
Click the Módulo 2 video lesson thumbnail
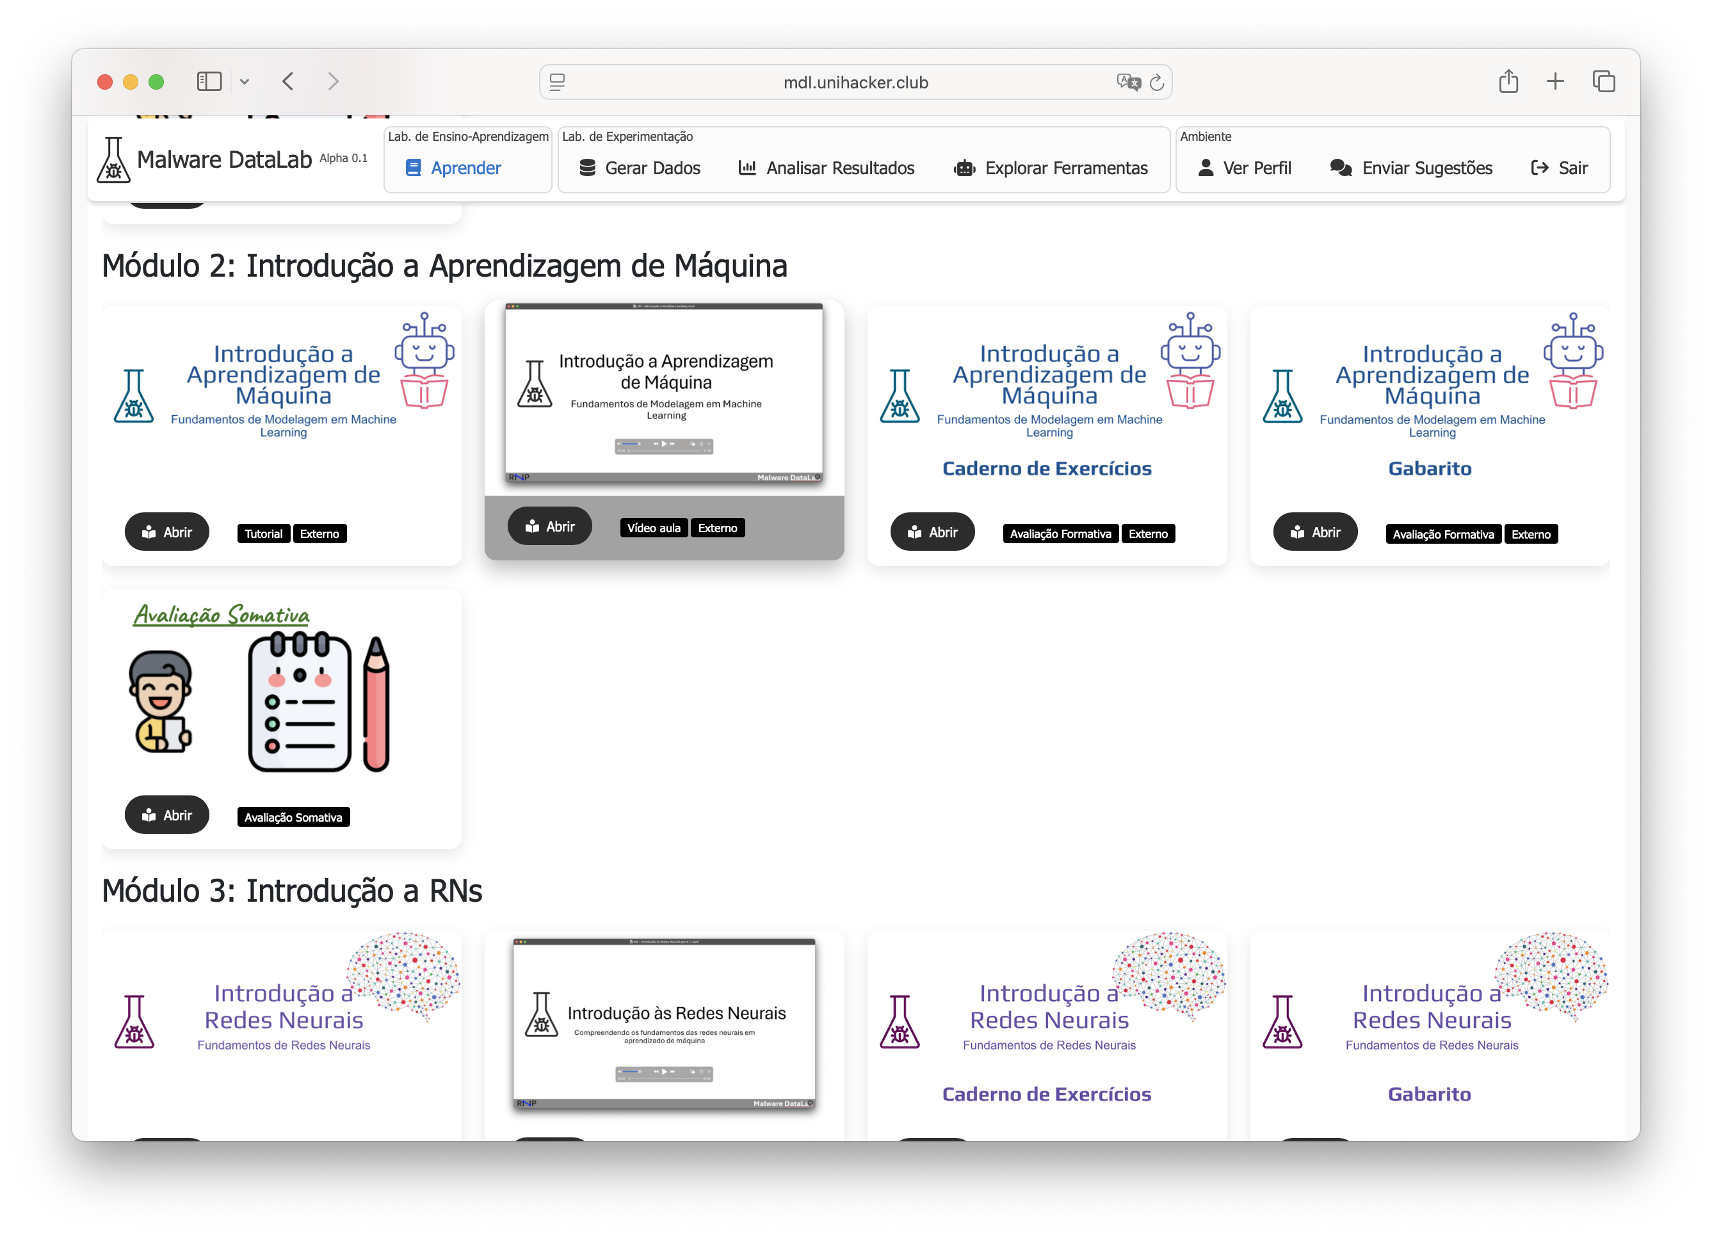[x=663, y=393]
